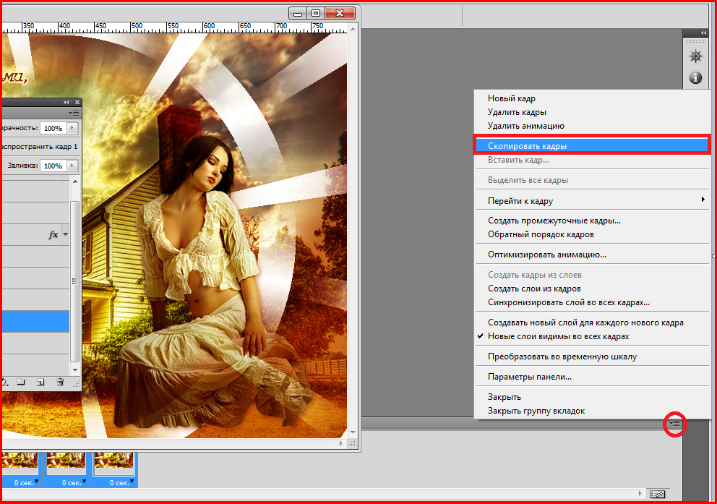Open the opacity slider arrow next to 100%

pyautogui.click(x=72, y=128)
